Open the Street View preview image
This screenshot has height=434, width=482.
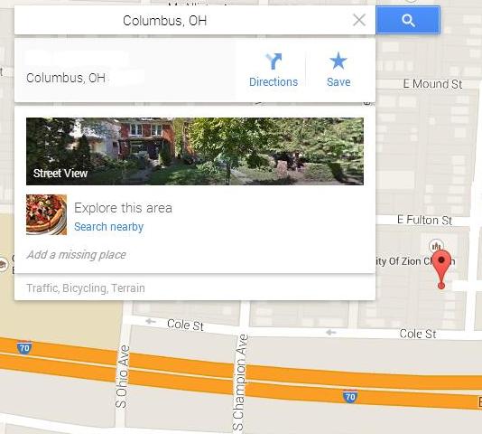(x=195, y=151)
